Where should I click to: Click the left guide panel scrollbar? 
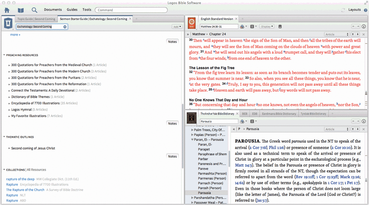coord(183,136)
